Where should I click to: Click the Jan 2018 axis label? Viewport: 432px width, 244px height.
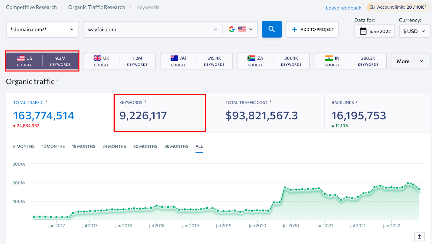click(123, 226)
